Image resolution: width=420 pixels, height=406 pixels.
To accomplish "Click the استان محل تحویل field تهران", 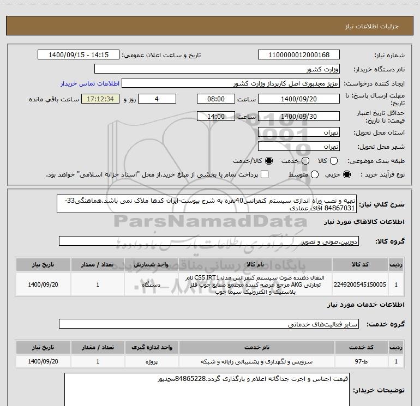I will click(x=299, y=132).
